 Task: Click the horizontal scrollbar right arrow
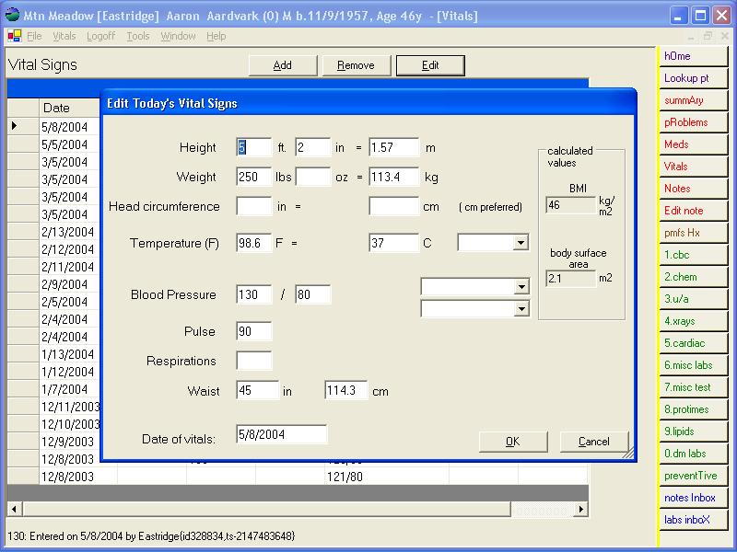pos(581,509)
